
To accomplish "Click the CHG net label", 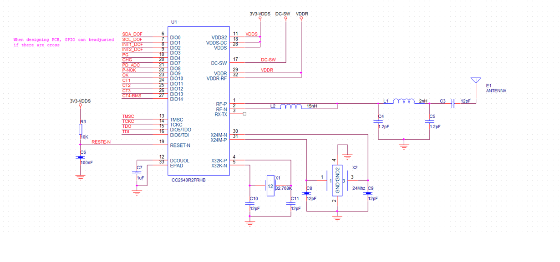I will [127, 60].
